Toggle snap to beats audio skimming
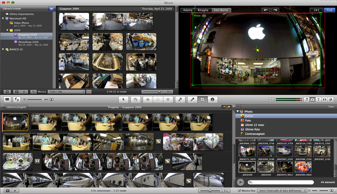 (271, 99)
